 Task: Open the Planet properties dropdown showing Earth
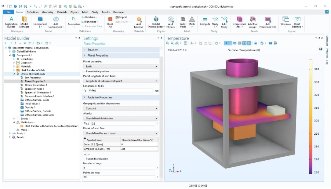tap(121, 66)
